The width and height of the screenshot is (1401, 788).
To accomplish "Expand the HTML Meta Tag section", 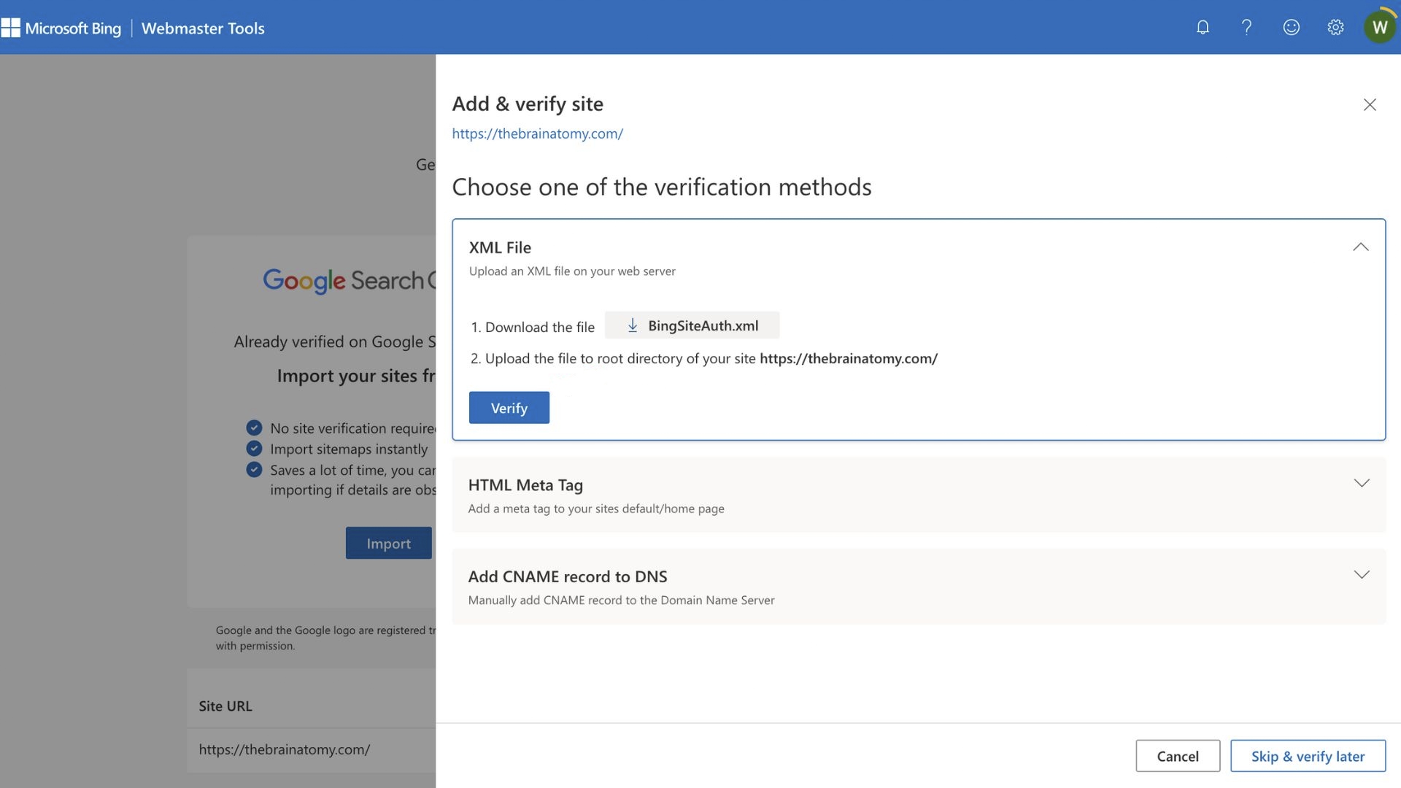I will click(x=1361, y=484).
